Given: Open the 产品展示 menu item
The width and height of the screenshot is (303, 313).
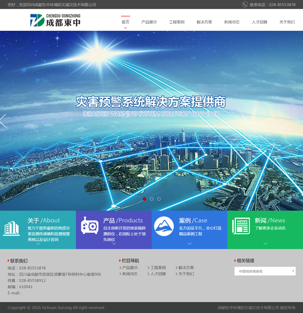Looking at the screenshot, I should click(x=149, y=22).
